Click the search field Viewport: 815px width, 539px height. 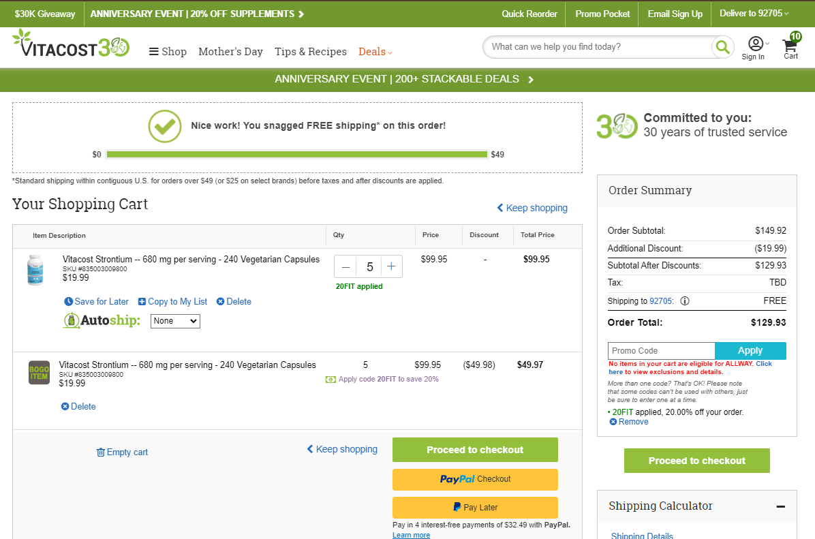(598, 47)
